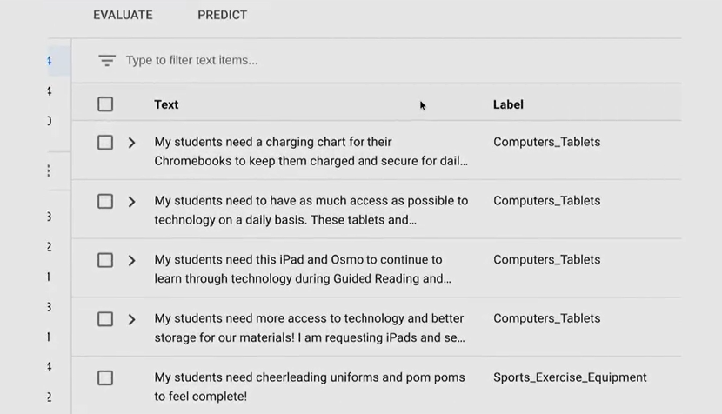Check the charging chart Chromebooks row
Viewport: 722px width, 414px height.
click(x=105, y=142)
